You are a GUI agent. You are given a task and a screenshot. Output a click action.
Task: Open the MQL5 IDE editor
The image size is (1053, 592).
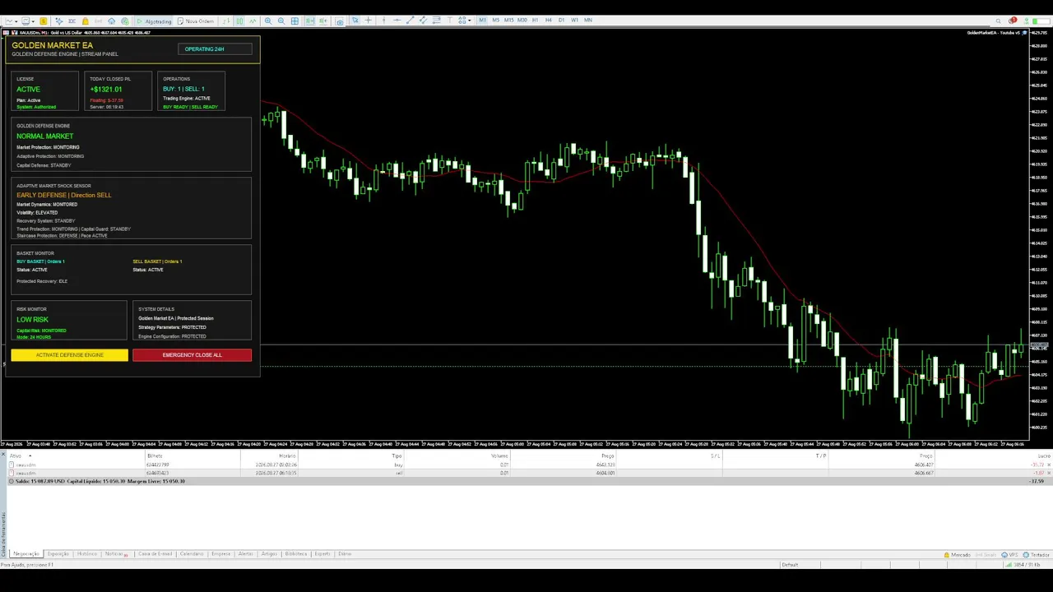point(72,21)
